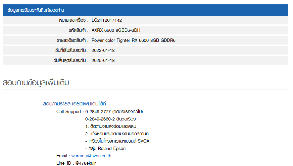Click the Email label
The image size is (293, 166).
point(62,156)
